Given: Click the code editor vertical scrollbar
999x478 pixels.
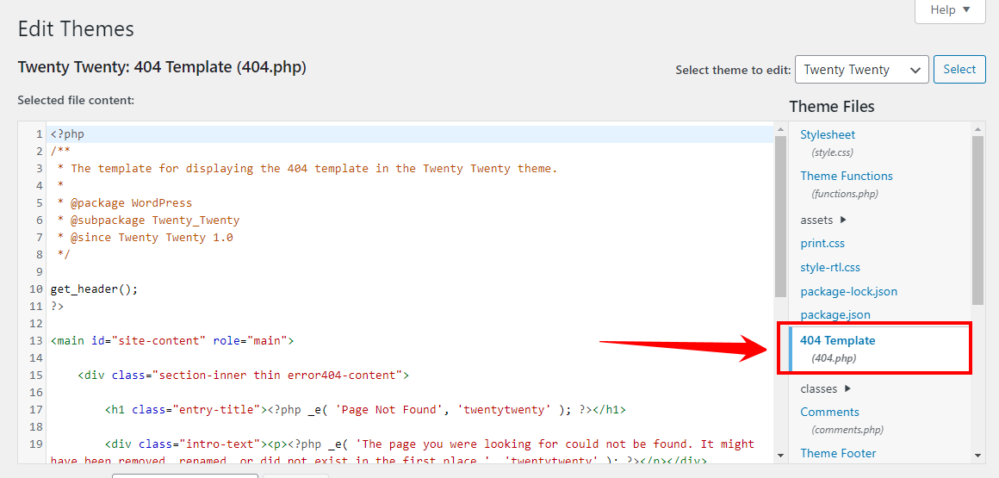Looking at the screenshot, I should [x=780, y=215].
